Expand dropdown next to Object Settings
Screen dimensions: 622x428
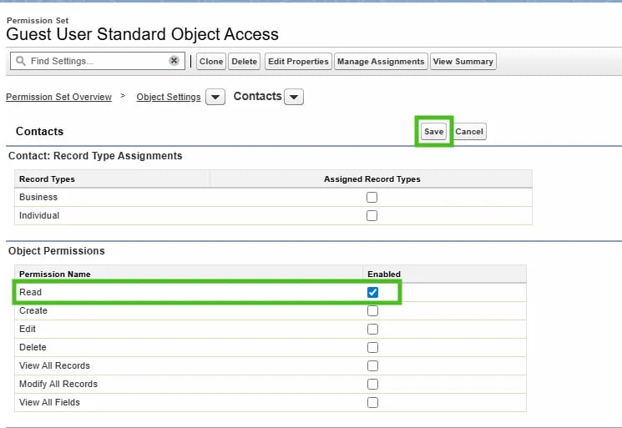[x=215, y=97]
